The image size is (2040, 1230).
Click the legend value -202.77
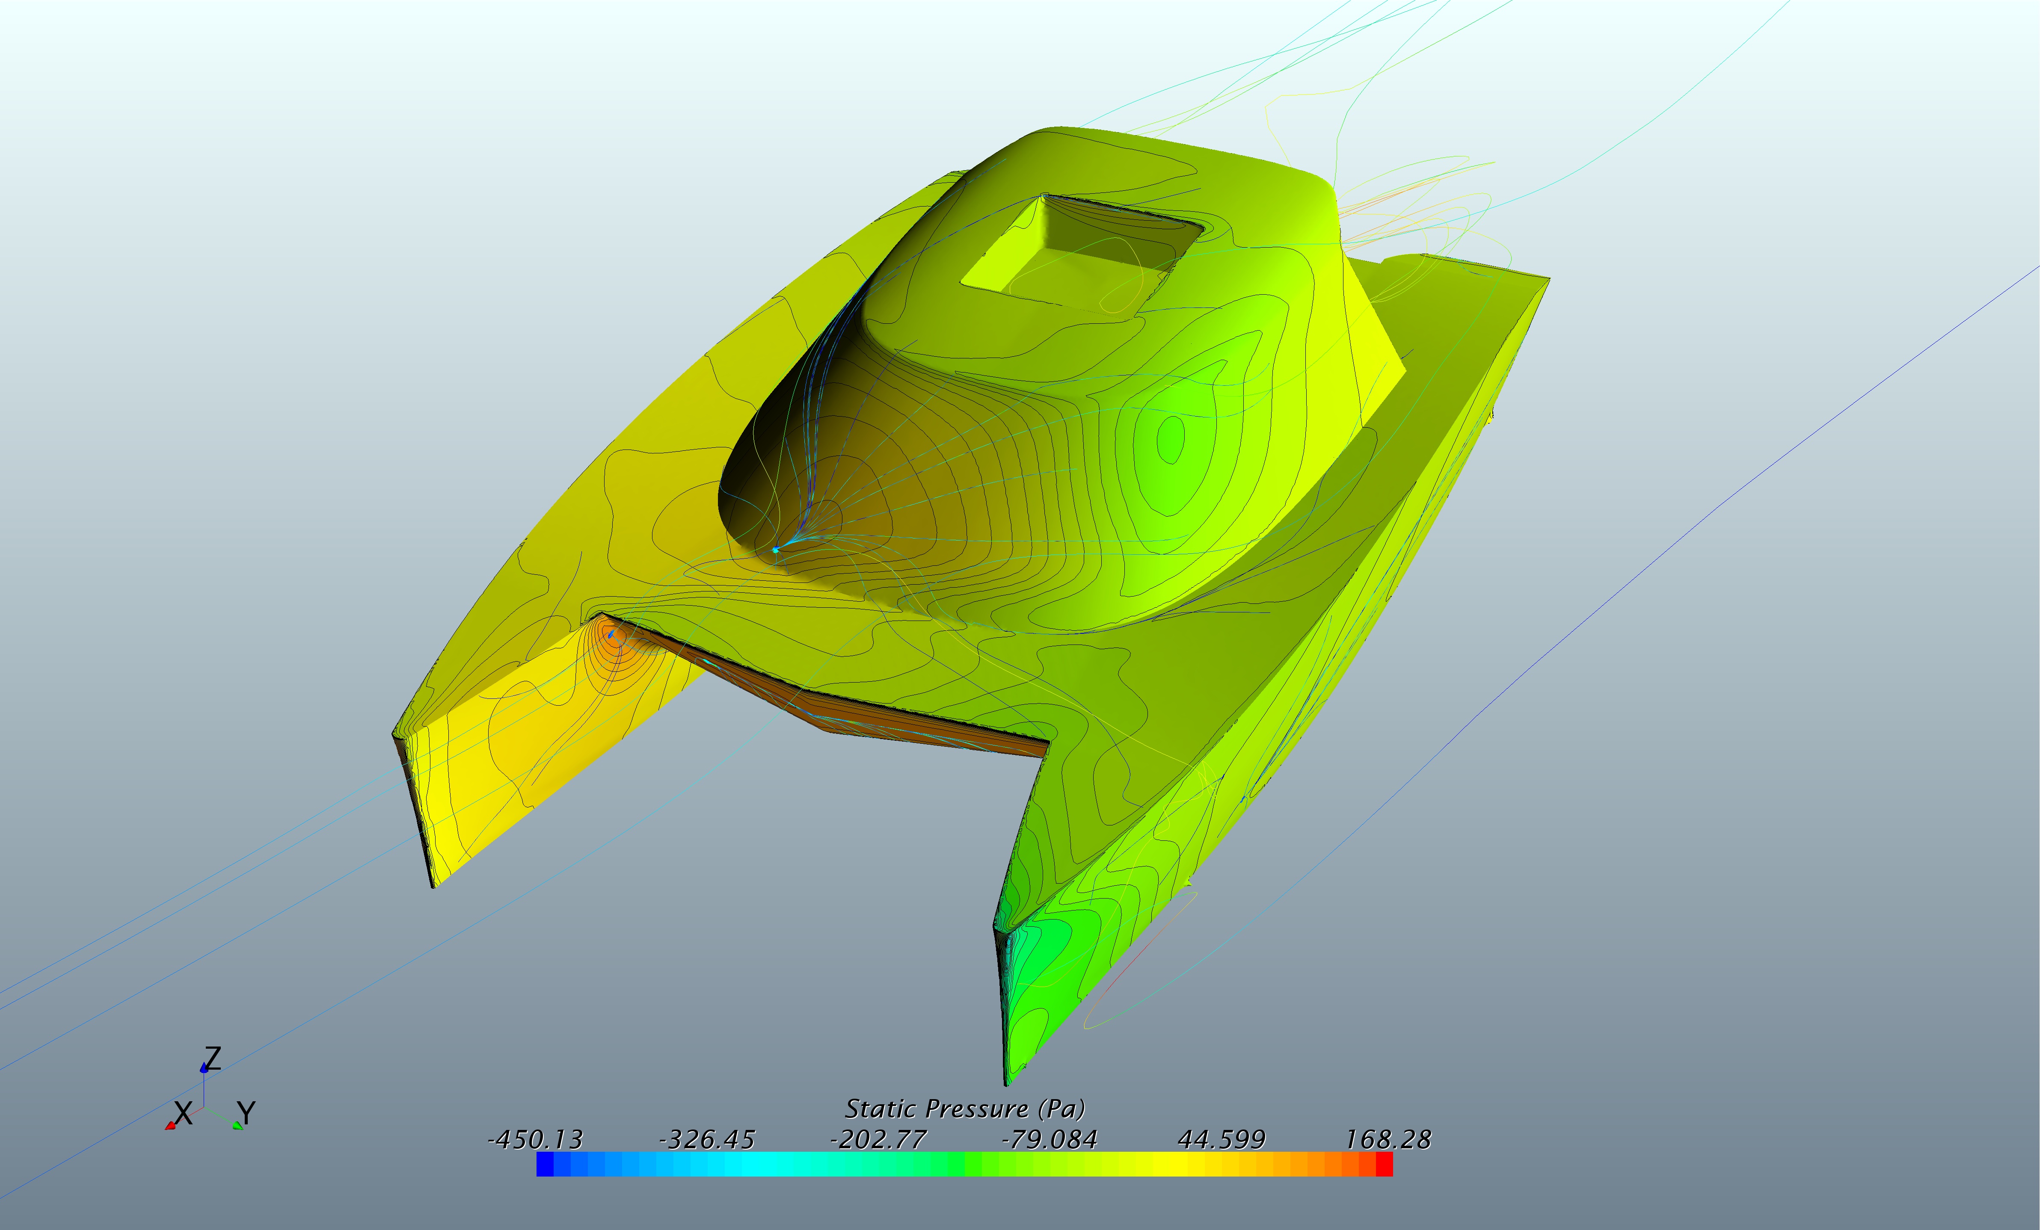tap(878, 1140)
